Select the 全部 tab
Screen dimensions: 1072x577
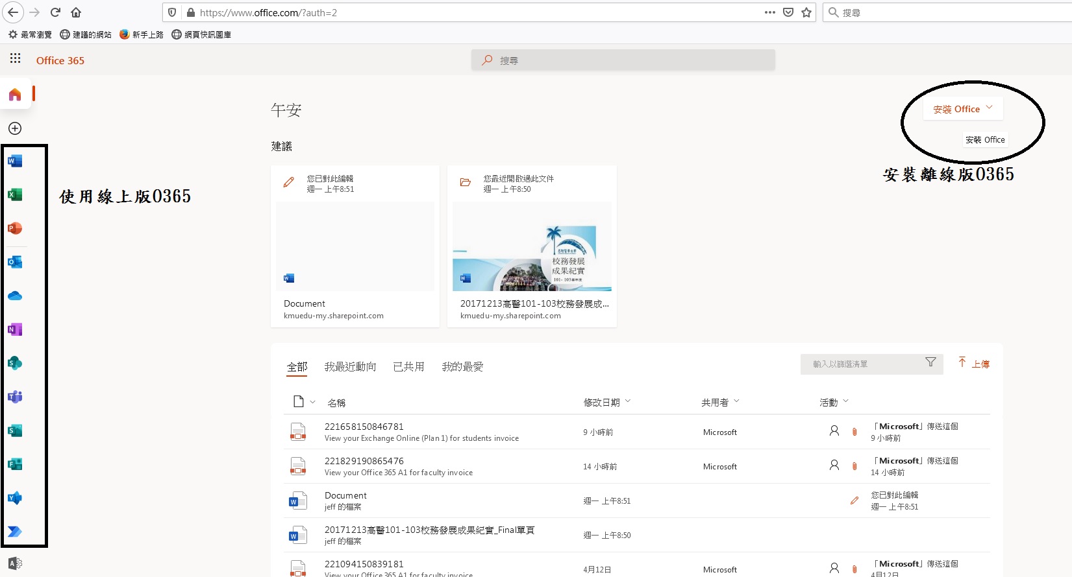click(x=297, y=367)
